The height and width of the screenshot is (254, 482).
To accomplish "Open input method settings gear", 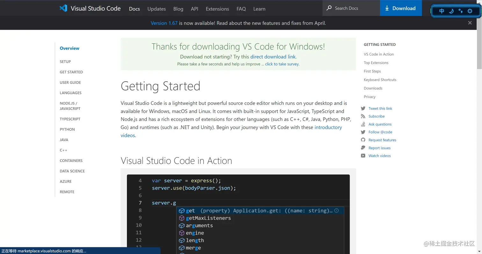I will (x=470, y=11).
